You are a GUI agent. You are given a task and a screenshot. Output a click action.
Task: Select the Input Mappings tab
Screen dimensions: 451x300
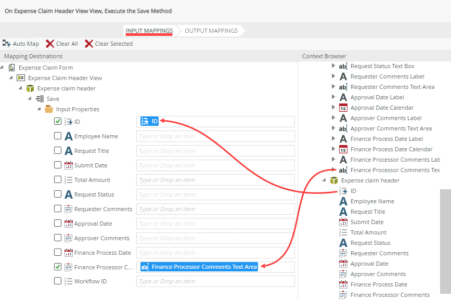click(149, 31)
